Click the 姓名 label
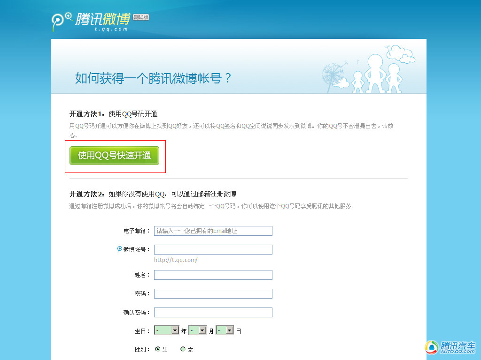The image size is (481, 360). tap(142, 275)
